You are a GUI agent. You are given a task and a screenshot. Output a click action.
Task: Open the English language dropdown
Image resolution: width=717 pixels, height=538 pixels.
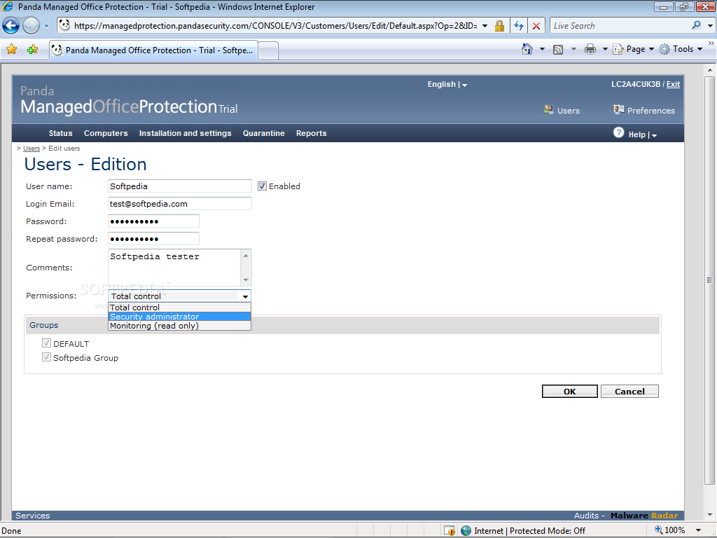click(x=447, y=84)
